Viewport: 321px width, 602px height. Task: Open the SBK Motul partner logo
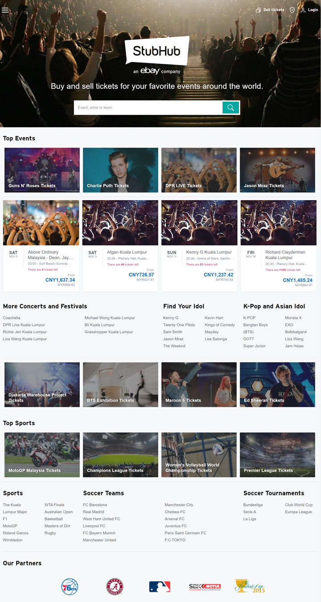point(205,586)
